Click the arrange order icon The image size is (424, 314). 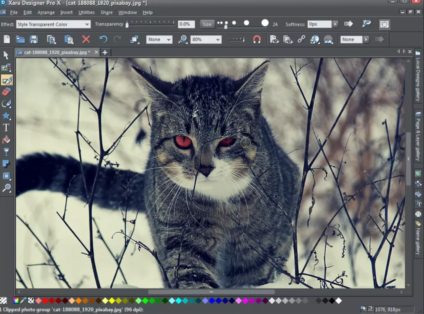point(135,39)
